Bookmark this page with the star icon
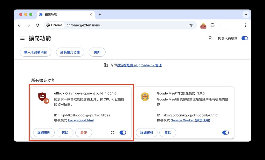265x160 pixels. [x=191, y=25]
